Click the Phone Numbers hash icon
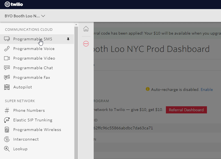This screenshot has height=159, width=221. click(x=7, y=110)
